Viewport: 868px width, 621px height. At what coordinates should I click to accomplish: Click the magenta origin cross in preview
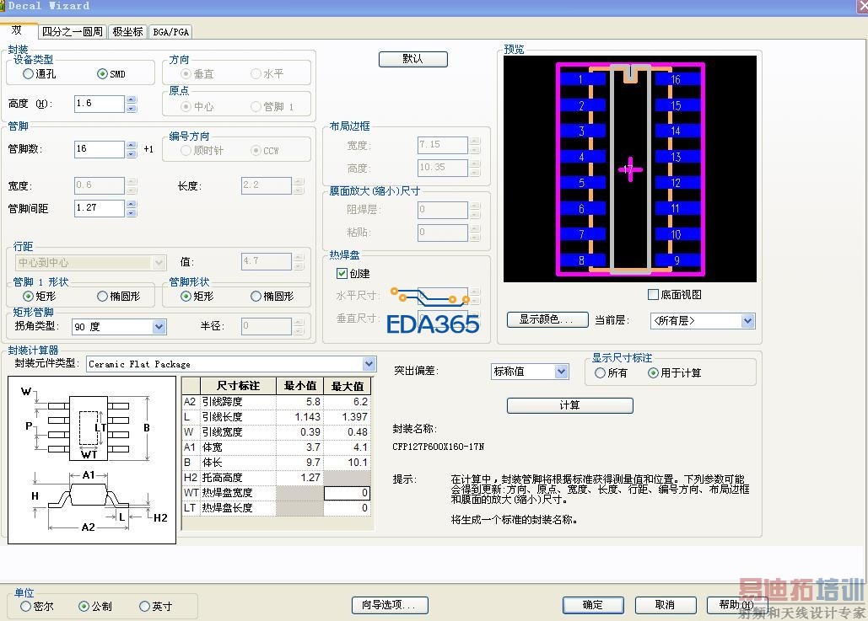point(630,169)
